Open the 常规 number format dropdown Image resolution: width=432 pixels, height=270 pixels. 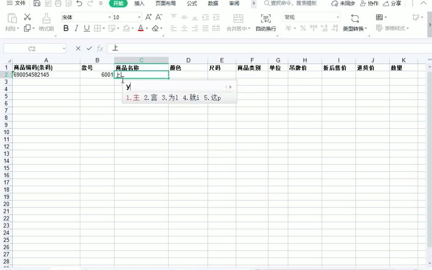tap(337, 17)
